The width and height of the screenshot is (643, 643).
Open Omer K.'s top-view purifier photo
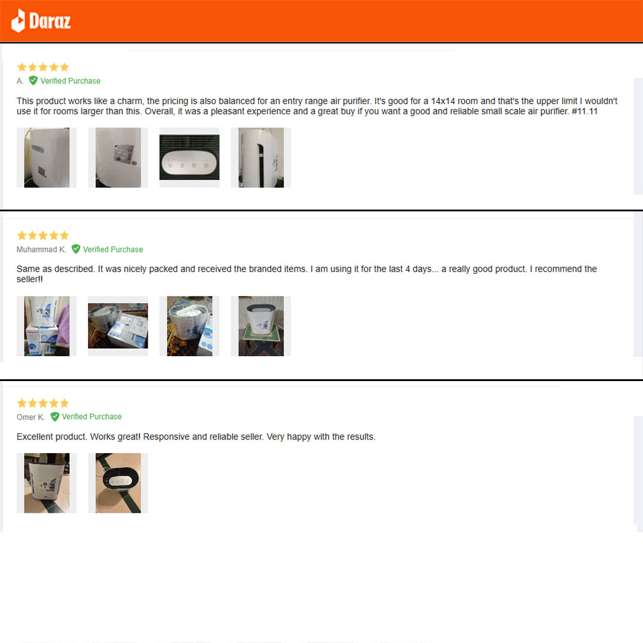pyautogui.click(x=118, y=483)
